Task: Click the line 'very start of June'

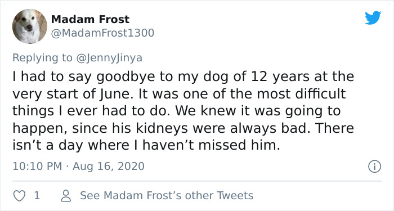Action: (x=179, y=94)
